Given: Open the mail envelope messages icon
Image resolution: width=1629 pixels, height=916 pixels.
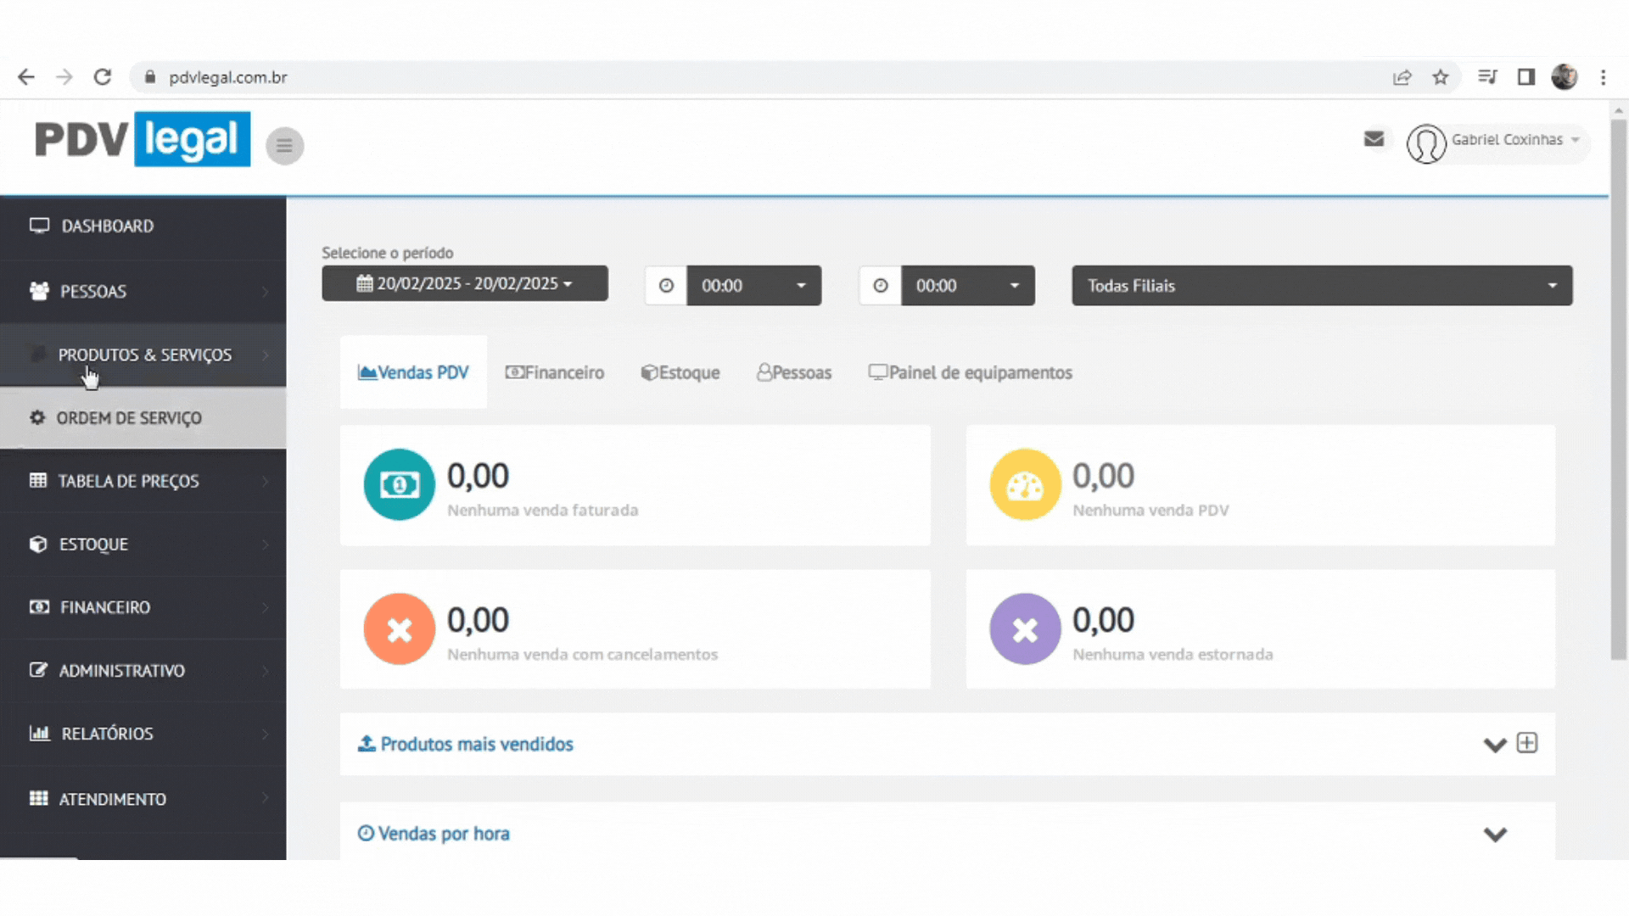Looking at the screenshot, I should [1374, 139].
